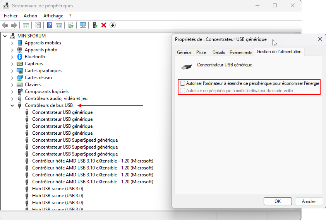Image resolution: width=326 pixels, height=220 pixels.
Task: Click the Contrôleurs de bus USB plug icon
Action: click(x=20, y=105)
